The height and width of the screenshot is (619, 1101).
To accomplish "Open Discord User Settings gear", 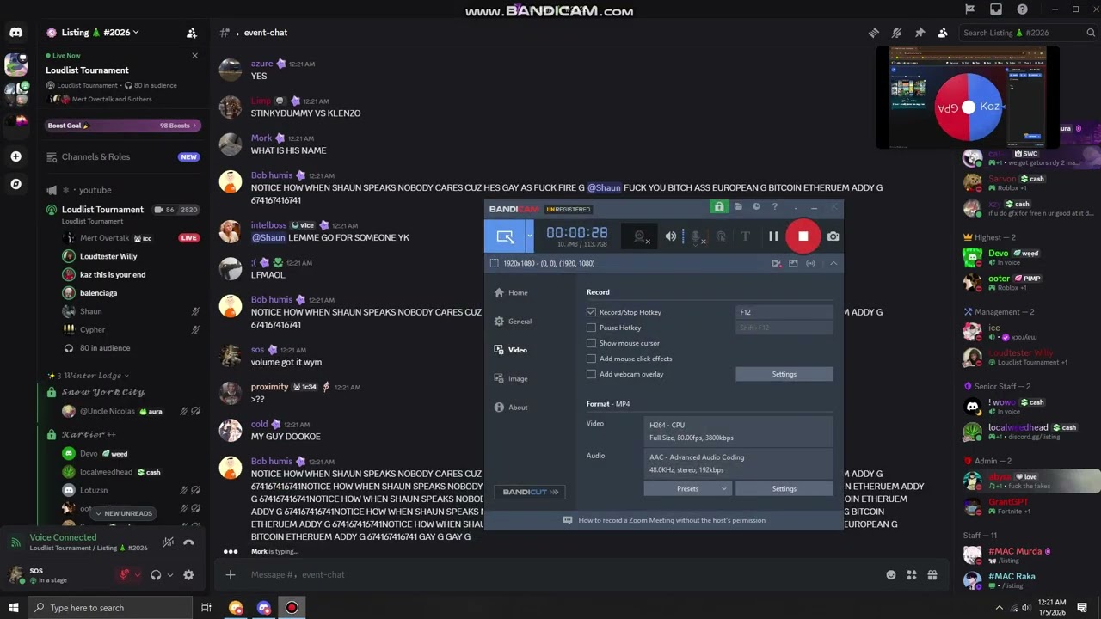I will click(x=188, y=575).
